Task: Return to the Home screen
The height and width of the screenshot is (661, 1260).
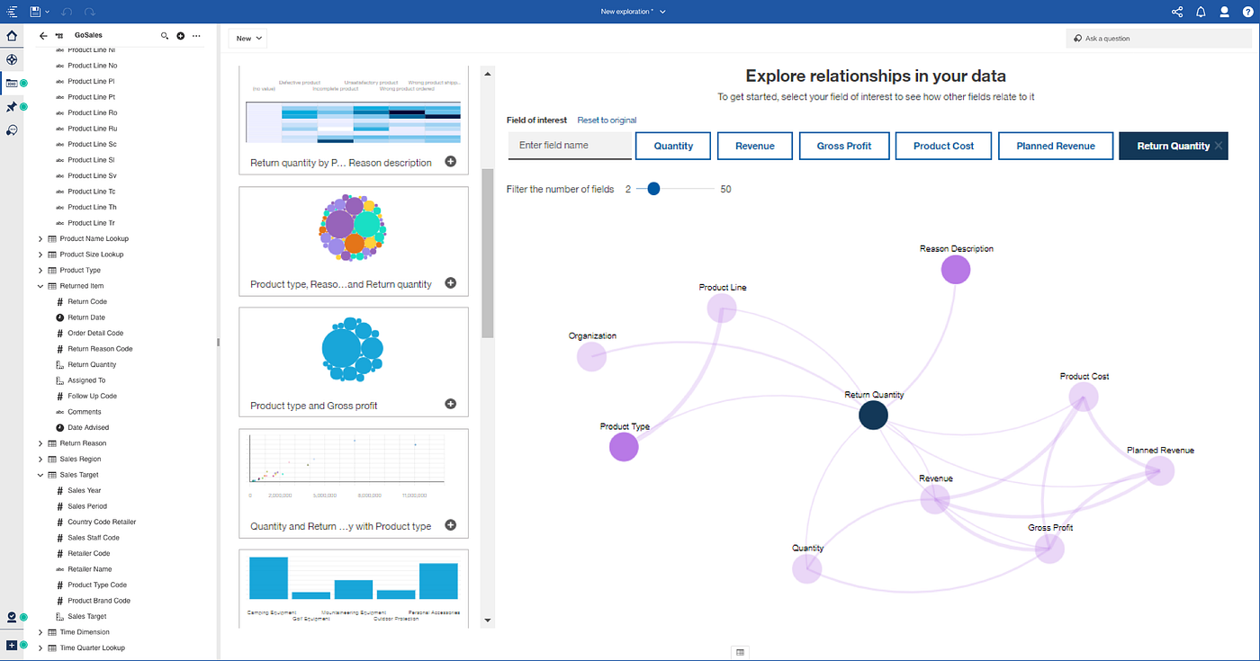Action: click(12, 35)
